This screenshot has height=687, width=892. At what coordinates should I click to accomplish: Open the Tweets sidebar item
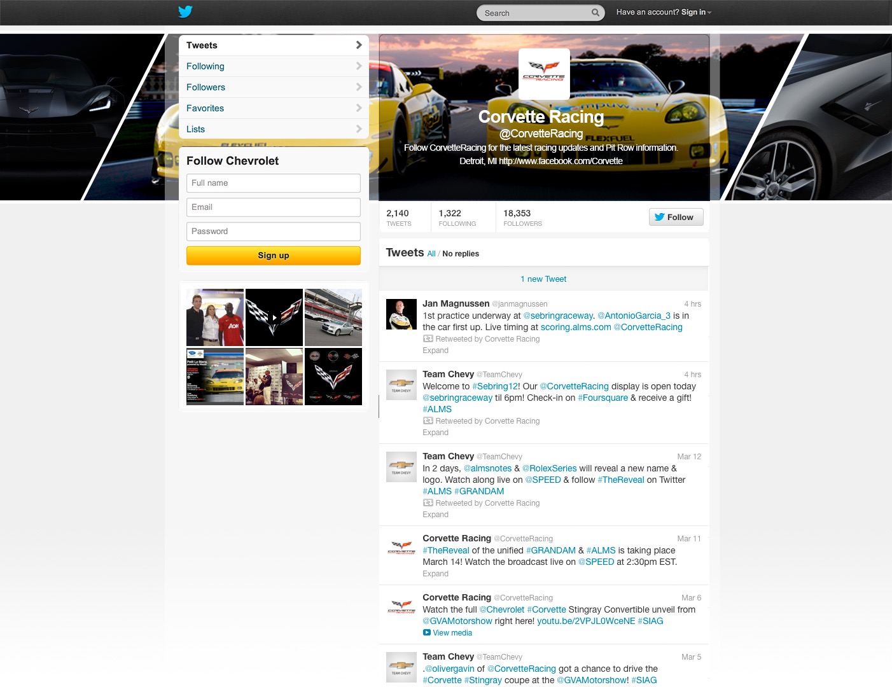tap(274, 45)
